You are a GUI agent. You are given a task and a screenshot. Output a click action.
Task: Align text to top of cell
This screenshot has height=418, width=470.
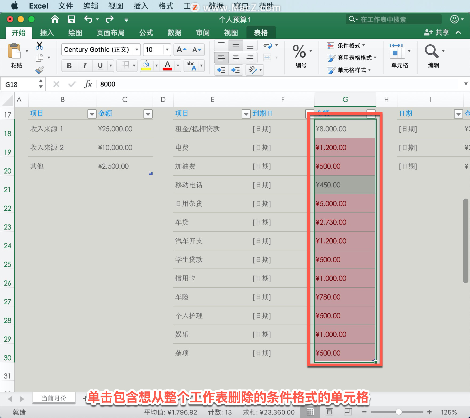[x=221, y=45]
